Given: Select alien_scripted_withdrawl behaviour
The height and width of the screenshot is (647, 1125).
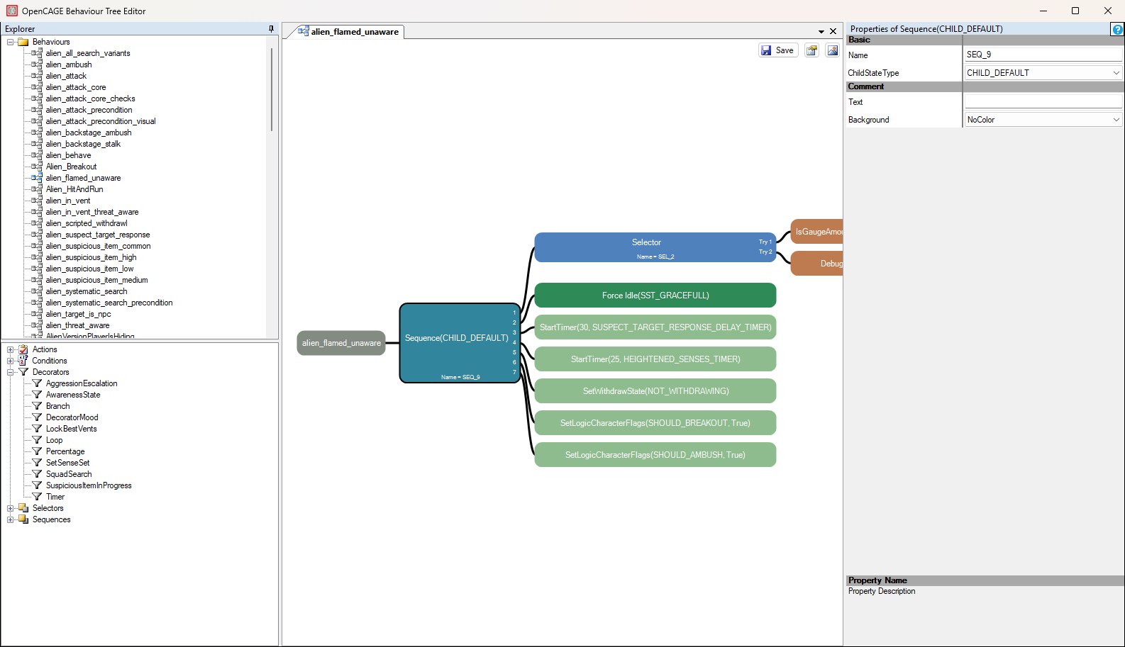Looking at the screenshot, I should click(x=87, y=223).
